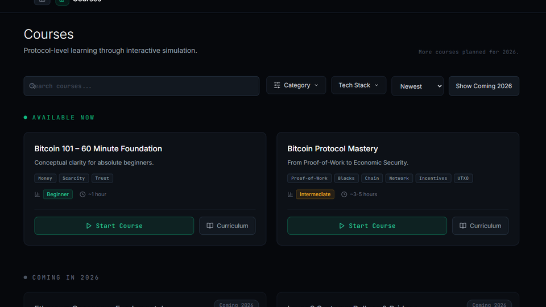Click the bar chart icon next to Beginner
546x307 pixels.
[x=37, y=194]
